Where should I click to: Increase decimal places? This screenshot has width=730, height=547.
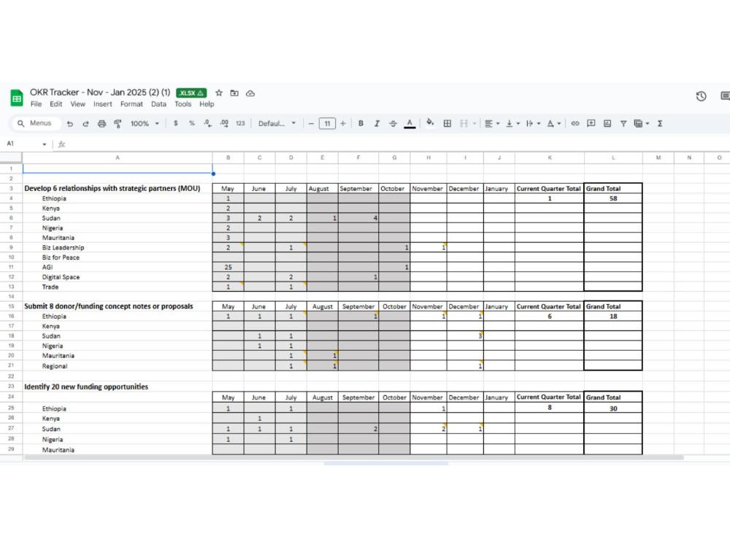pyautogui.click(x=224, y=123)
